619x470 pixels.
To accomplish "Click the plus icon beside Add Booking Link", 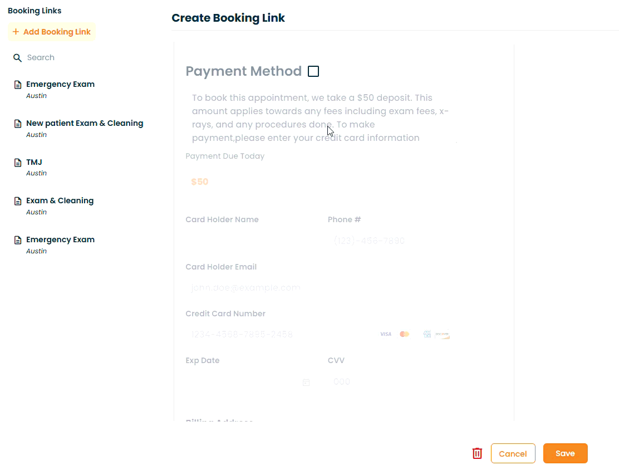I will (x=16, y=32).
